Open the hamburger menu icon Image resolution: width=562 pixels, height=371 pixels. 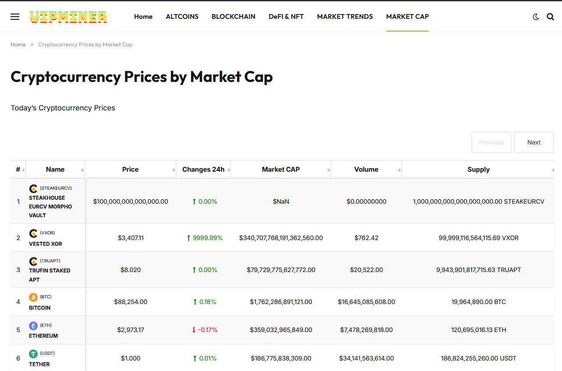pyautogui.click(x=15, y=17)
